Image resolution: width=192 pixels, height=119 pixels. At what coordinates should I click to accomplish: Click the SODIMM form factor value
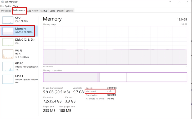tap(111, 95)
